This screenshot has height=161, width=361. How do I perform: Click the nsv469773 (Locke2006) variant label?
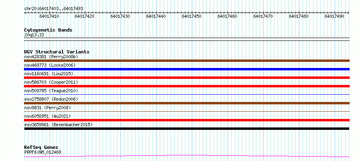[50, 65]
